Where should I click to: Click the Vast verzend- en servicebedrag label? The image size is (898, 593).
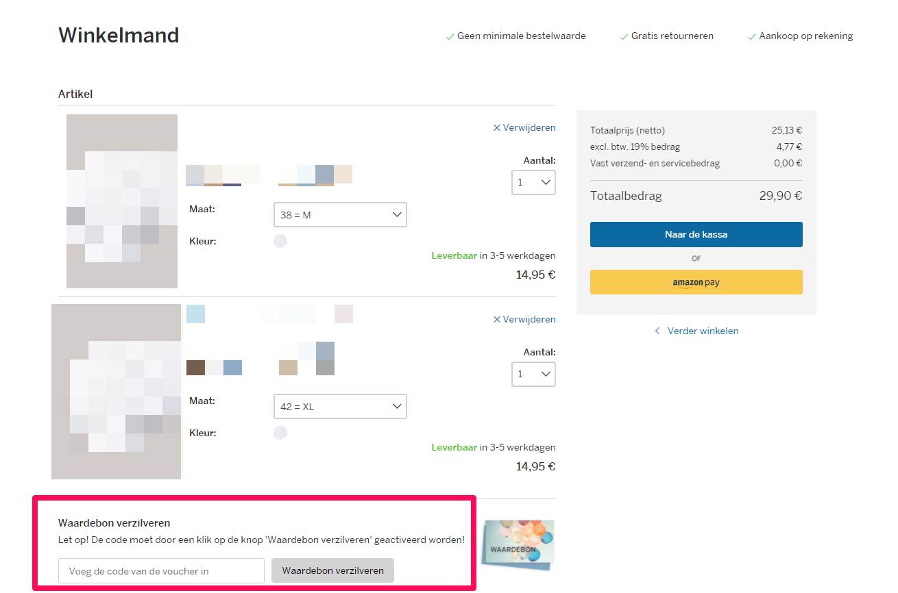pyautogui.click(x=655, y=163)
